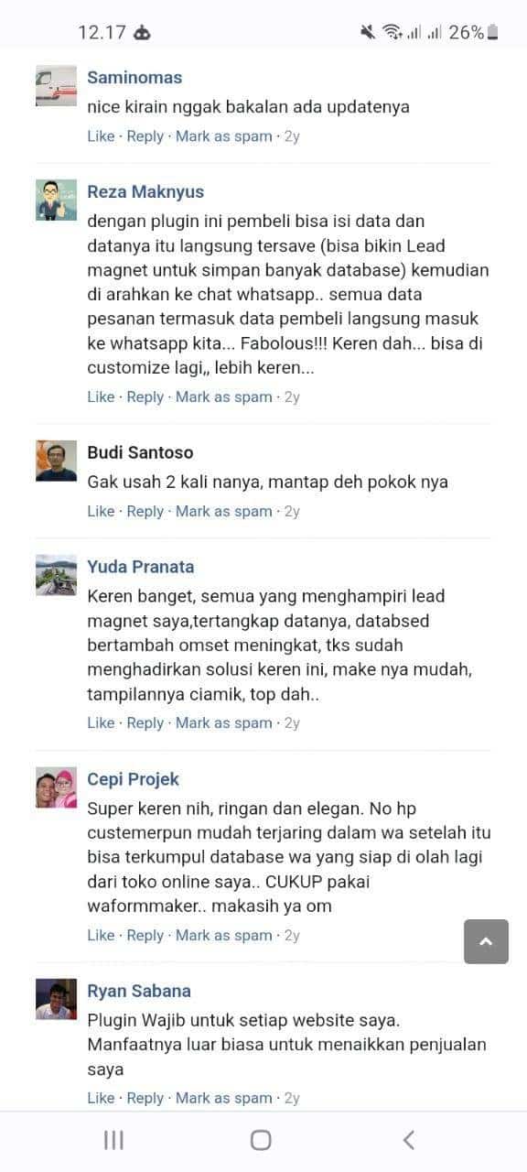Open Yuda Pranata's profile name link
Screen dimensions: 527x1172
coord(141,567)
